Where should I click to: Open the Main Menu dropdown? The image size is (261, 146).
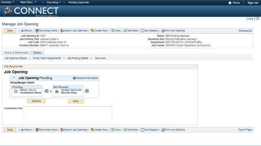[28, 2]
